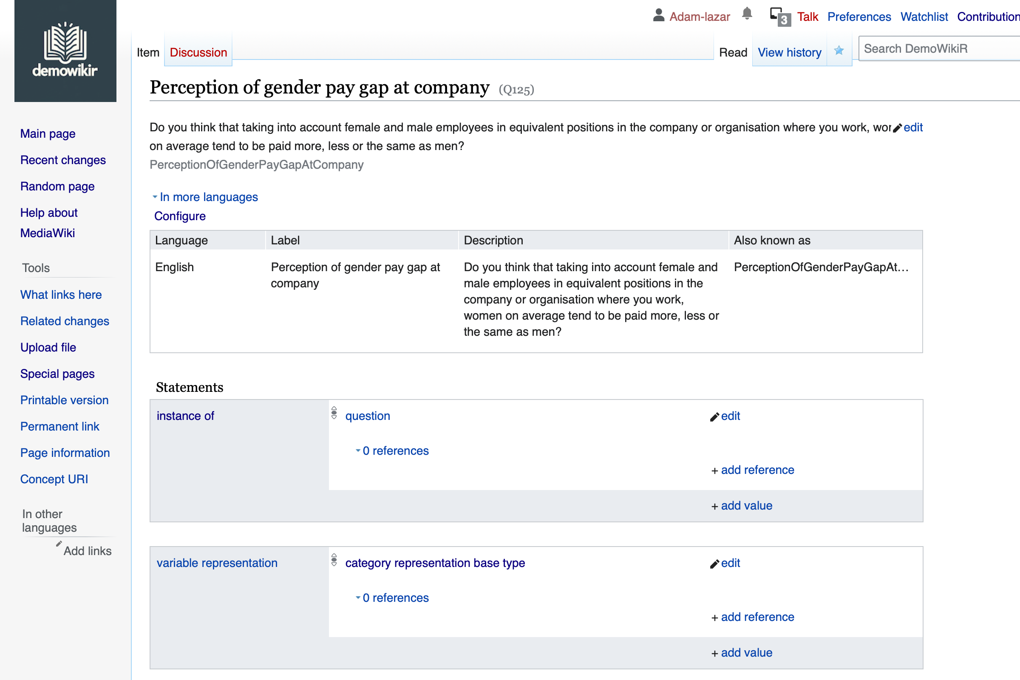Switch to the Discussion tab
The height and width of the screenshot is (680, 1020).
(198, 52)
